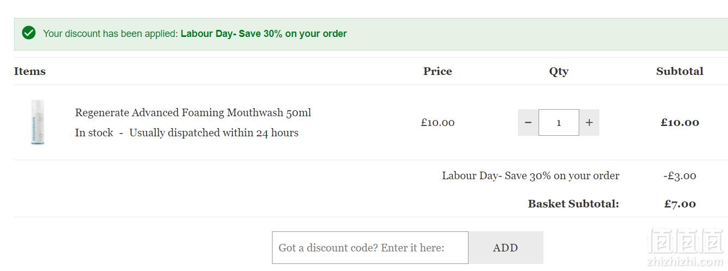
Task: Click the discount code input field
Action: tap(370, 248)
